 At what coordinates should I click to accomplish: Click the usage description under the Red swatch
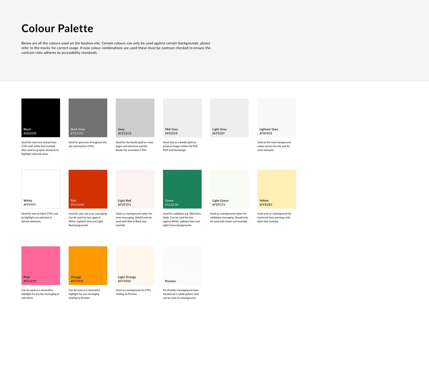88,219
